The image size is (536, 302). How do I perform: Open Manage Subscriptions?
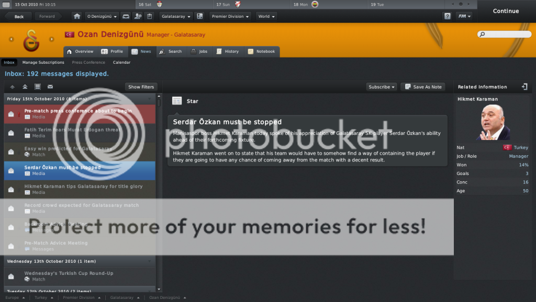coord(43,63)
